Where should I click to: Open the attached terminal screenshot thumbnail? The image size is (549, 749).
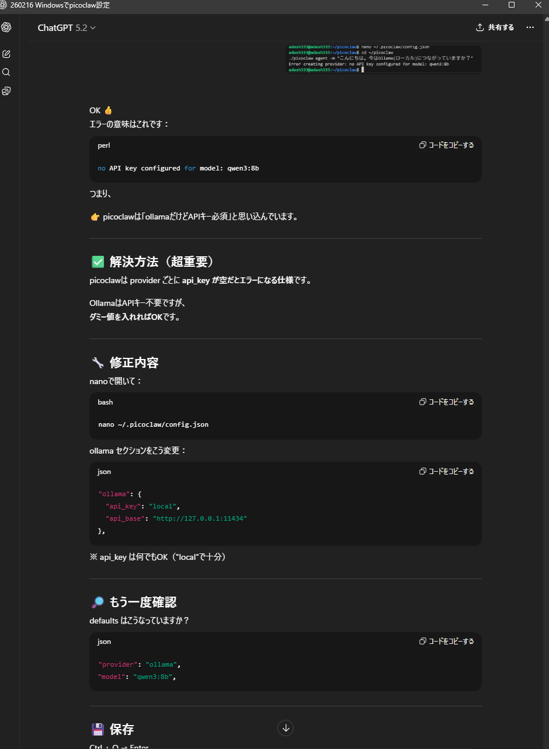tap(384, 58)
